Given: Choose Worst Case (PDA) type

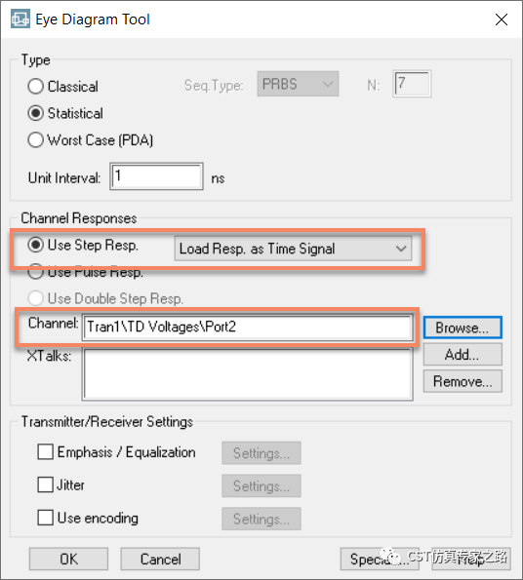Looking at the screenshot, I should (35, 140).
